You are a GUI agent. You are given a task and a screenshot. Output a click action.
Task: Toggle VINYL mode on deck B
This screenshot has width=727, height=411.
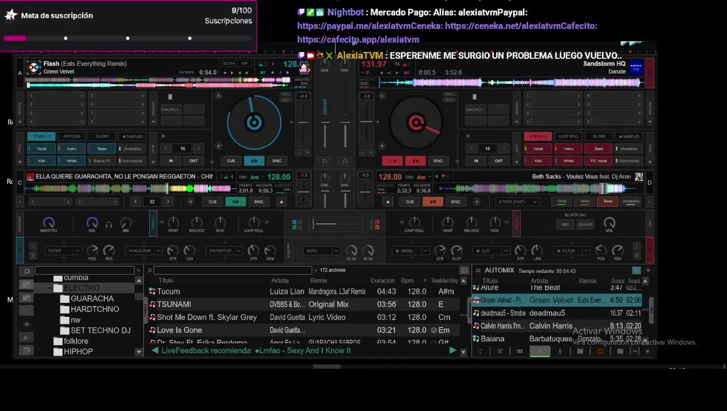(449, 94)
